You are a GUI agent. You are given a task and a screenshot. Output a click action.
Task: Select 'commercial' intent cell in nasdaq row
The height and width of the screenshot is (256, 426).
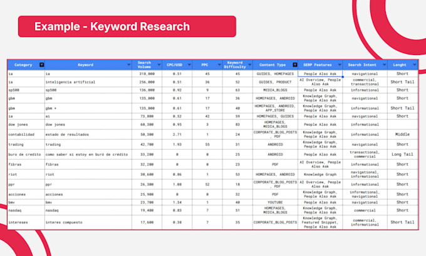(x=365, y=210)
